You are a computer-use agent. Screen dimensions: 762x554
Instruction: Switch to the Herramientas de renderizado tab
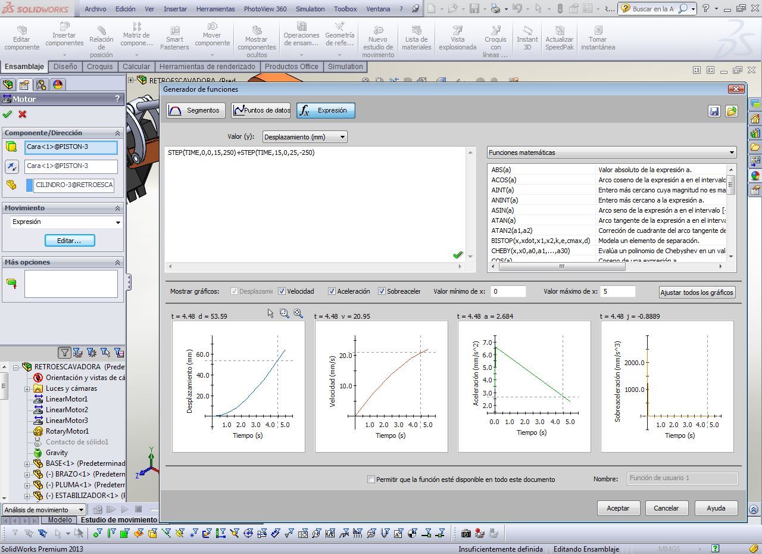[207, 67]
